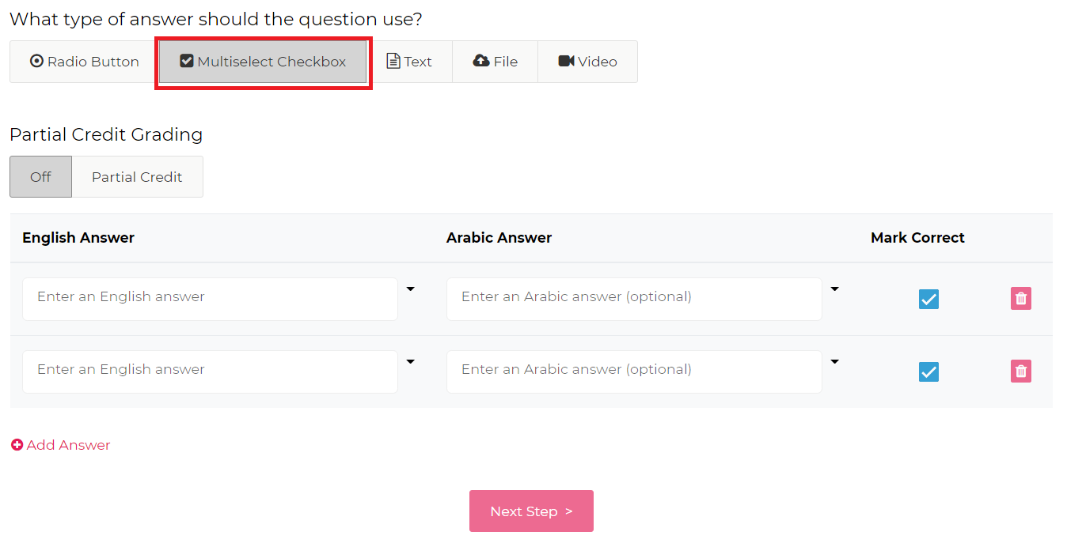1067x543 pixels.
Task: Uncheck Mark Correct for second answer
Action: point(928,371)
